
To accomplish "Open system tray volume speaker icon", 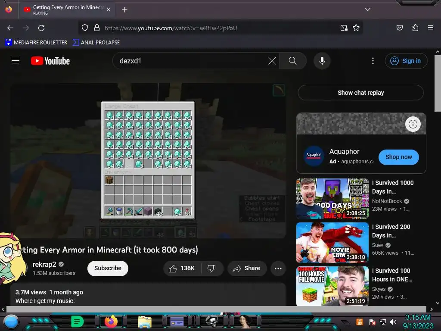I will pos(393,322).
